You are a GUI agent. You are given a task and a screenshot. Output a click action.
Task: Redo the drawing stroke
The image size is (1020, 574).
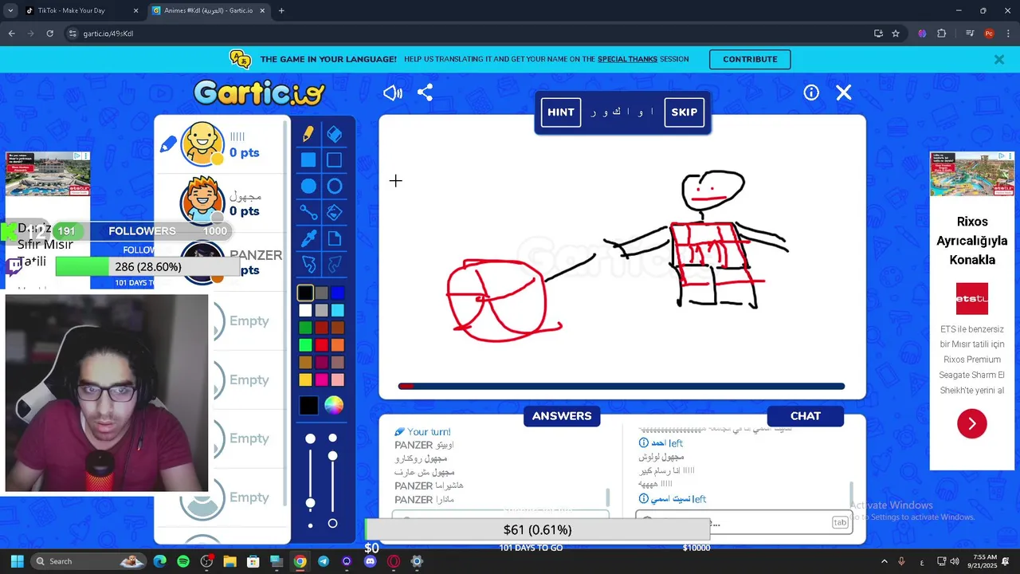[x=335, y=264]
